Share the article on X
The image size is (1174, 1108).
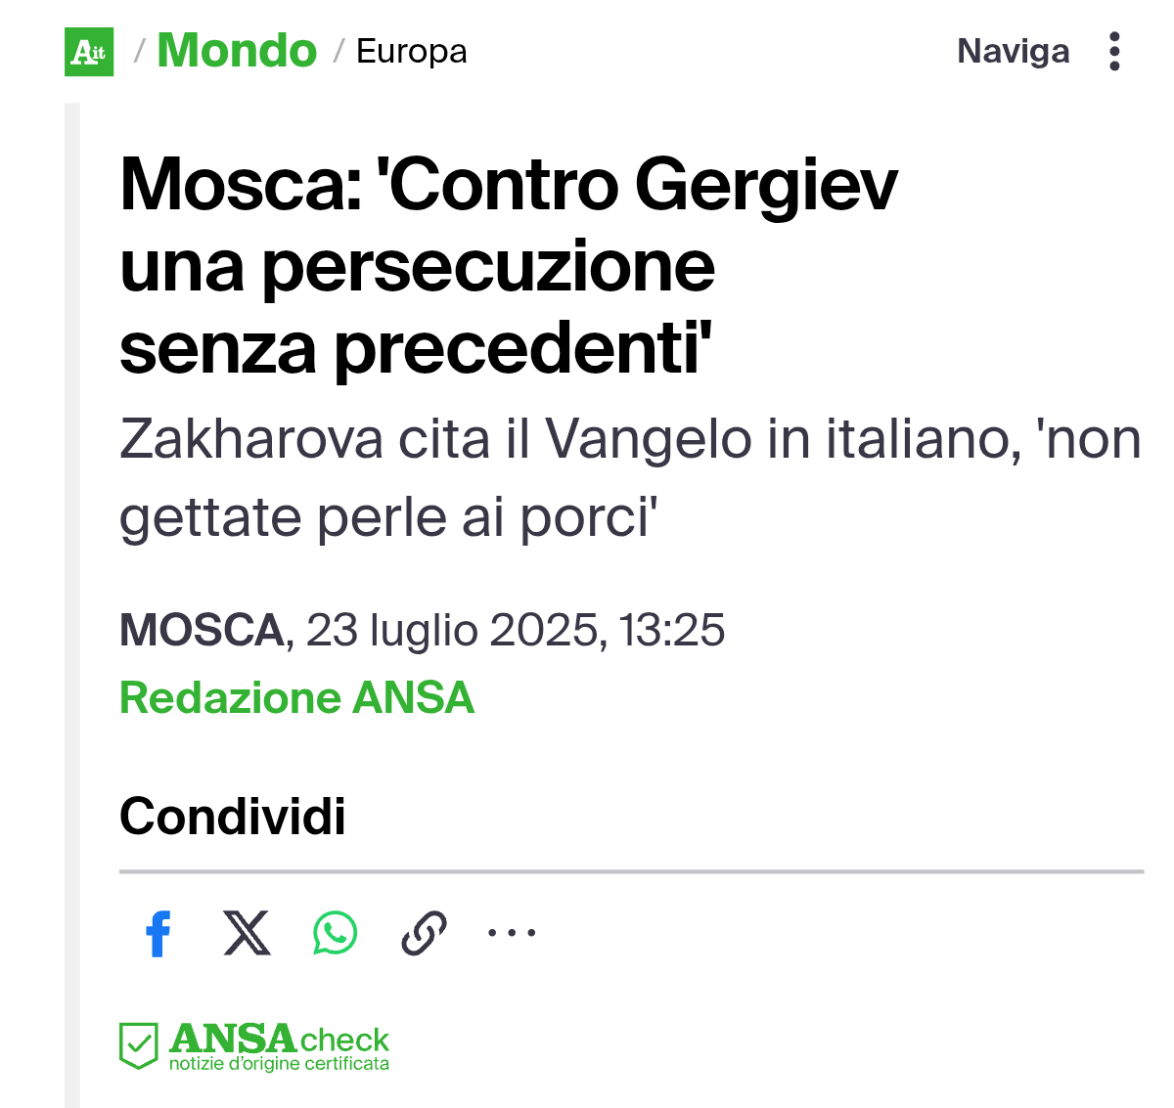click(247, 933)
